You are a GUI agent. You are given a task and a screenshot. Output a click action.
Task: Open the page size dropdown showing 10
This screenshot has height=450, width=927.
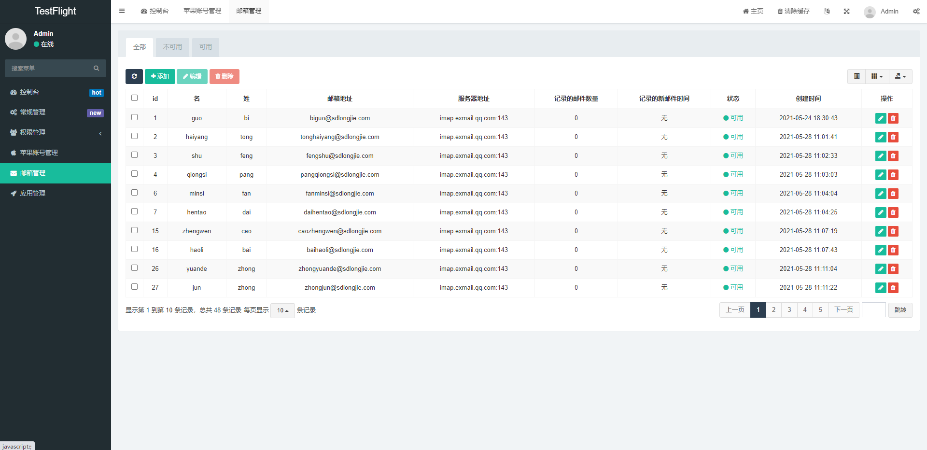pos(282,310)
